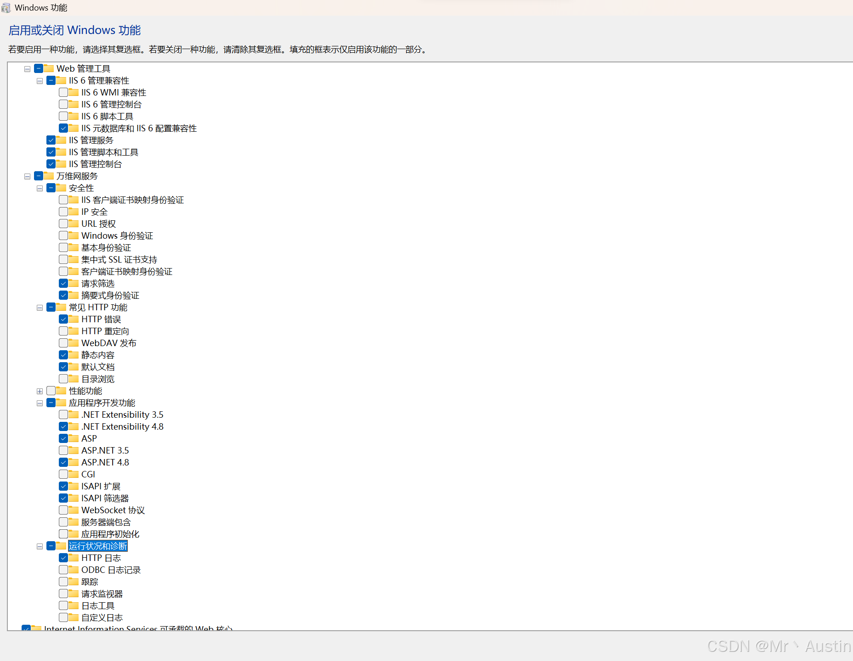This screenshot has width=853, height=661.
Task: Check .NET Extensibility 3.5 checkbox
Action: pos(63,415)
